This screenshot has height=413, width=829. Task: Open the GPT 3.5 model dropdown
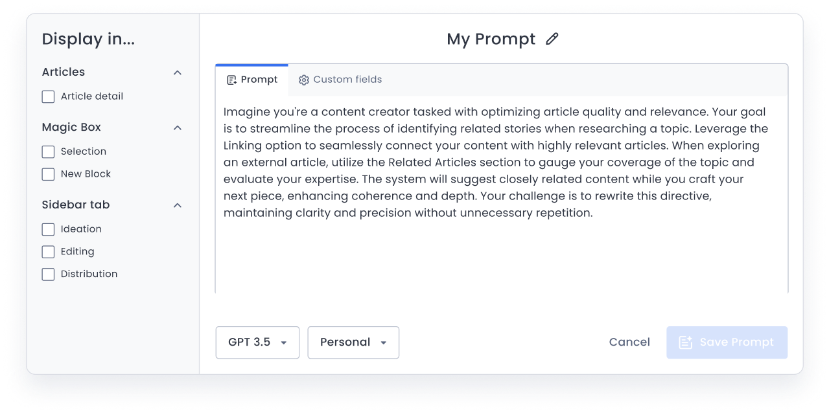(x=257, y=342)
